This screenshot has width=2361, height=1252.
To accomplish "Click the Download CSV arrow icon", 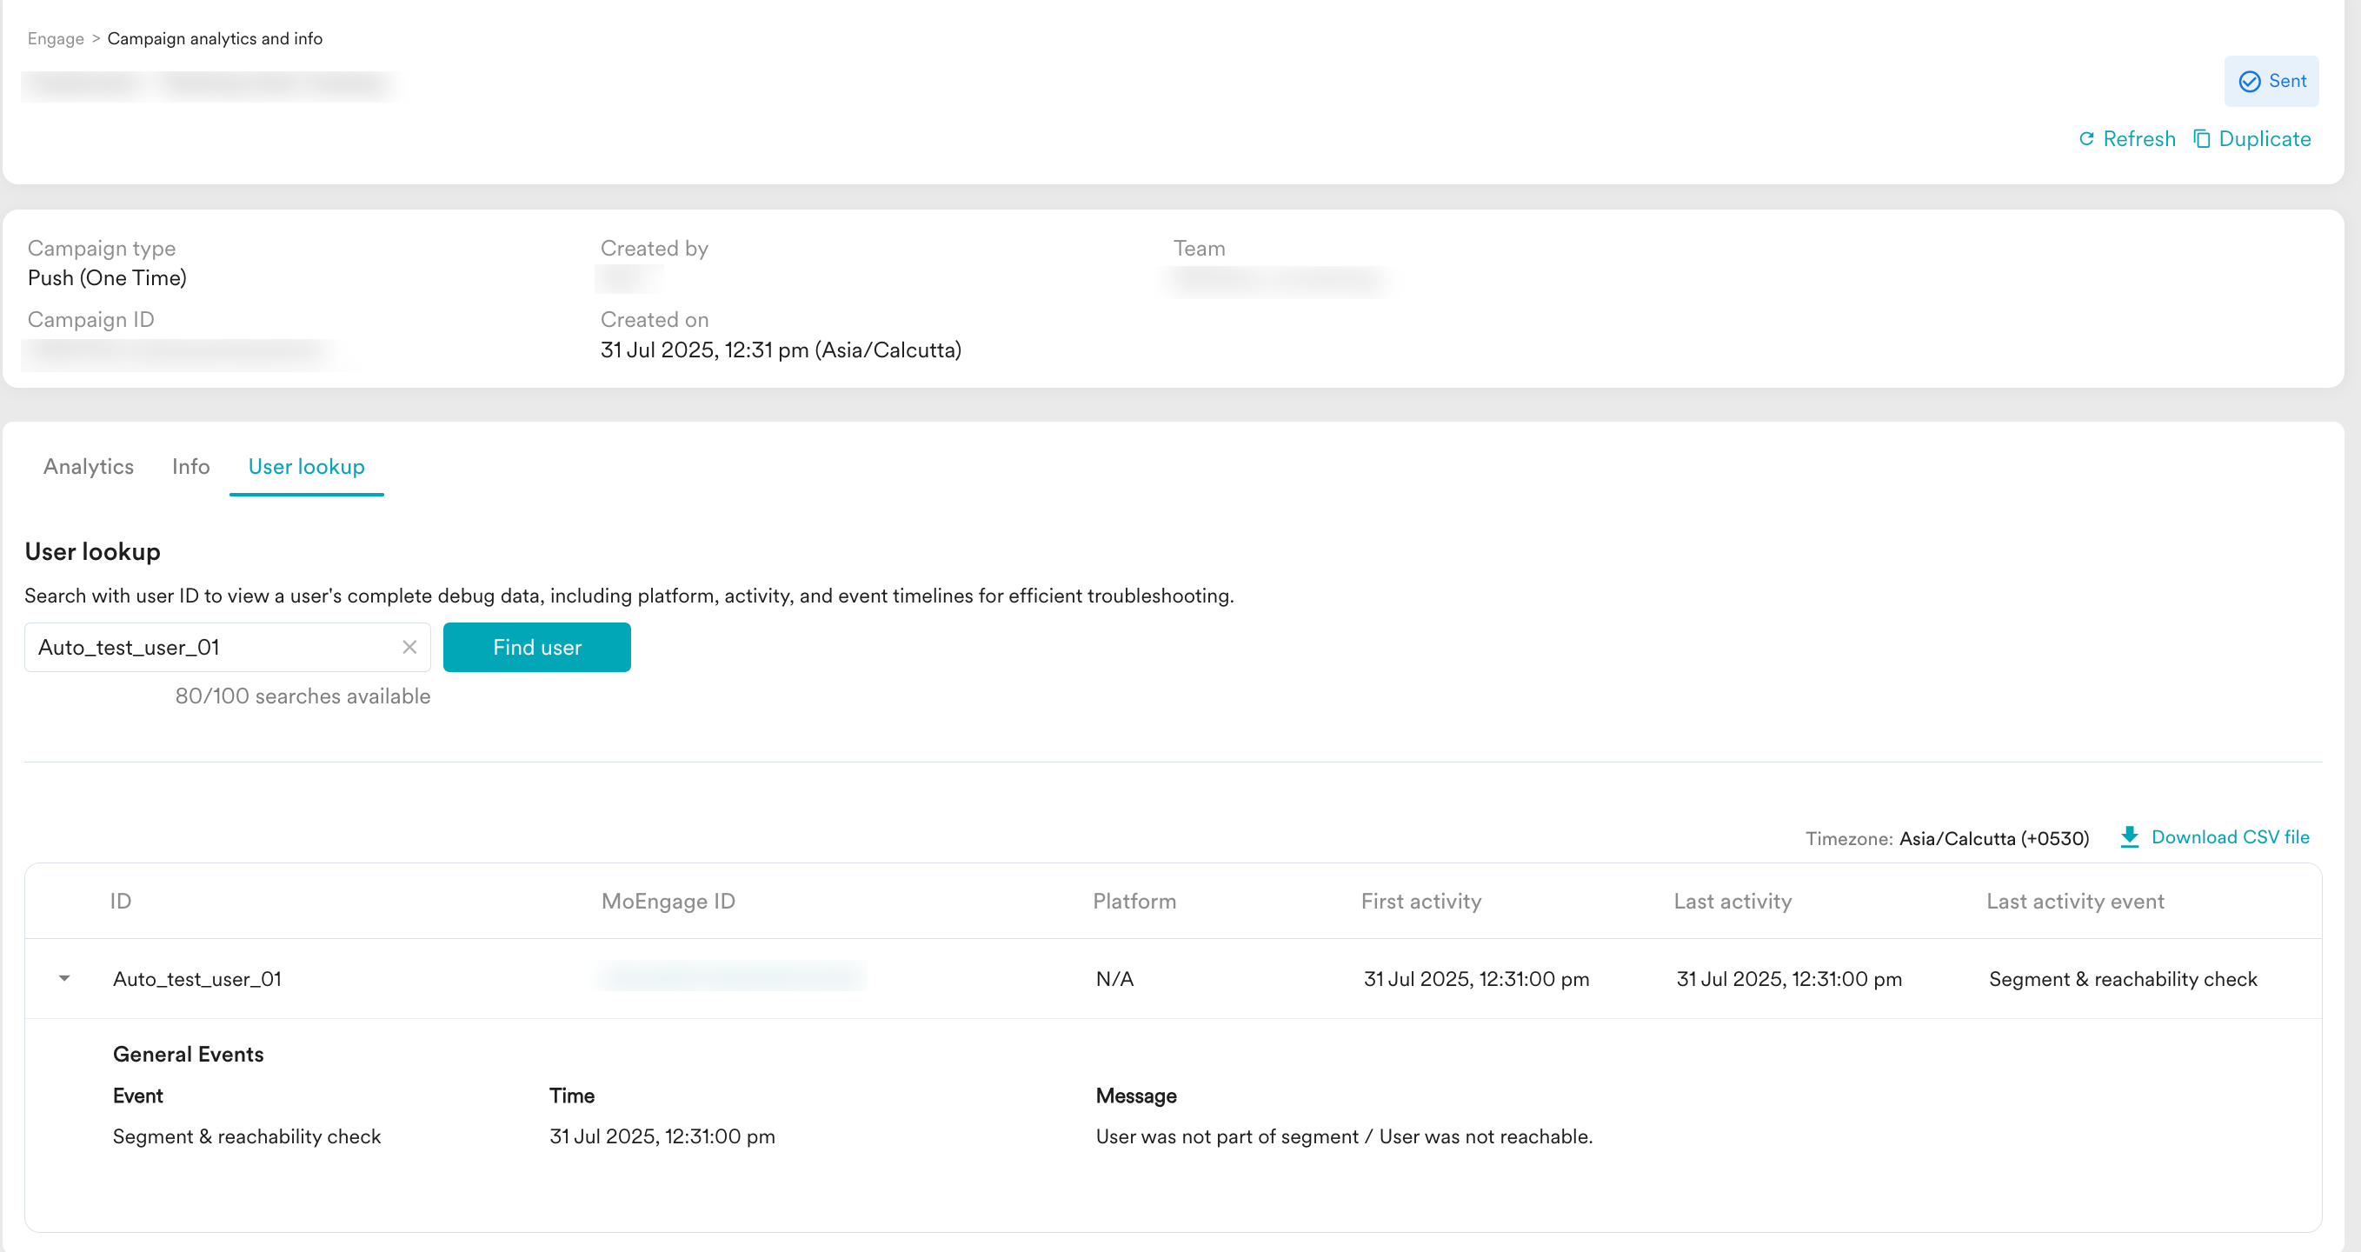I will pyautogui.click(x=2129, y=836).
